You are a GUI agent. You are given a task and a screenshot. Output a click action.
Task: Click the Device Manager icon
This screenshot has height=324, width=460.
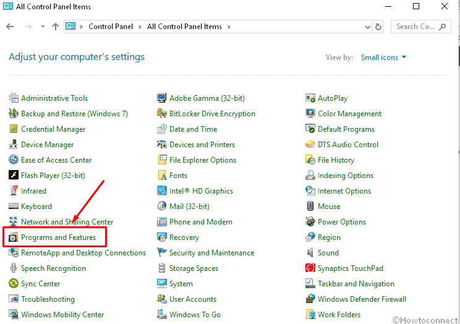click(14, 145)
